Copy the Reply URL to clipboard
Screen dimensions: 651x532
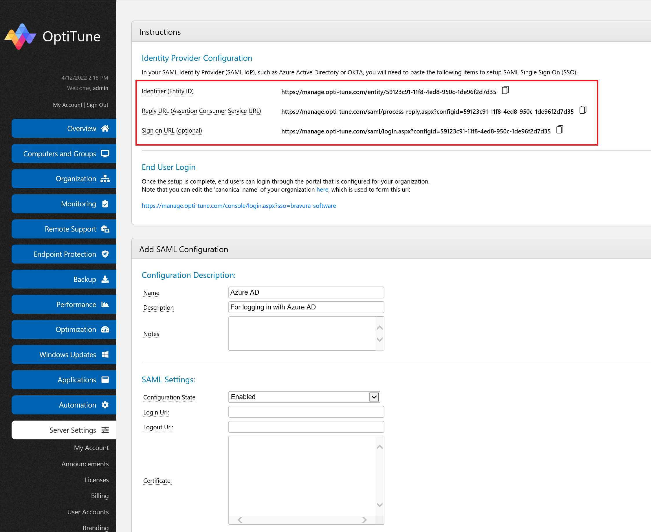[x=583, y=110]
